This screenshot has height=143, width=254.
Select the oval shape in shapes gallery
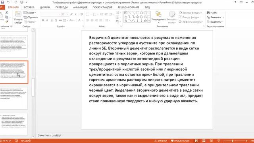[x=141, y=13]
